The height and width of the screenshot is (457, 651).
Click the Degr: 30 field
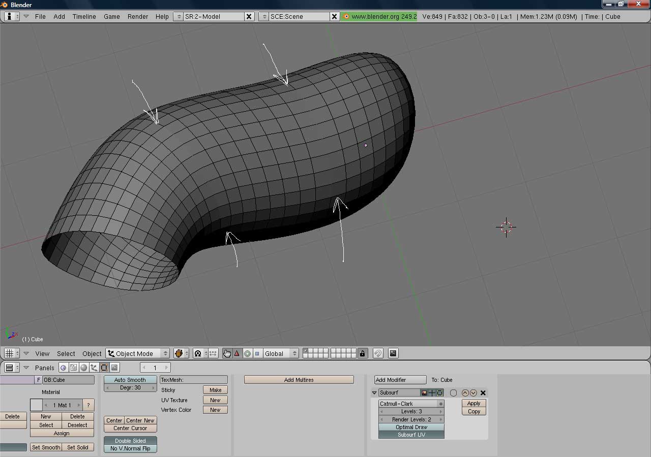(130, 387)
